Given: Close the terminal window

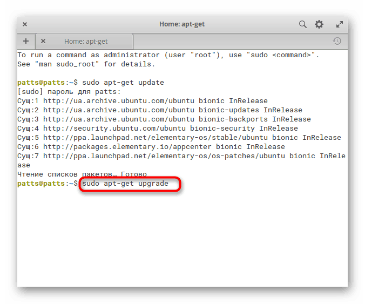Looking at the screenshot, I should point(25,24).
